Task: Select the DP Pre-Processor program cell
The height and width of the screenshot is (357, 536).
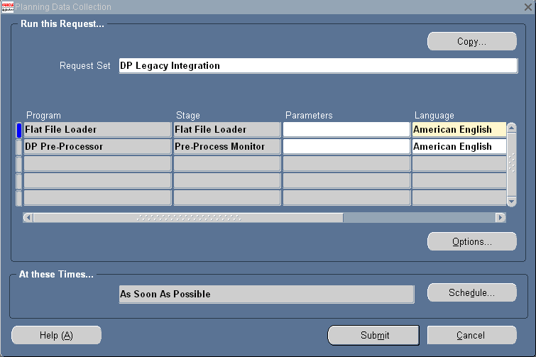Action: pos(97,146)
